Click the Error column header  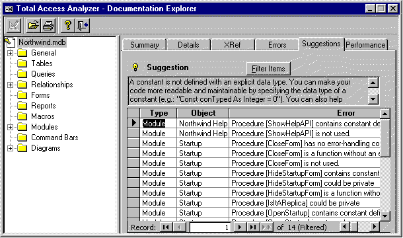coord(305,113)
